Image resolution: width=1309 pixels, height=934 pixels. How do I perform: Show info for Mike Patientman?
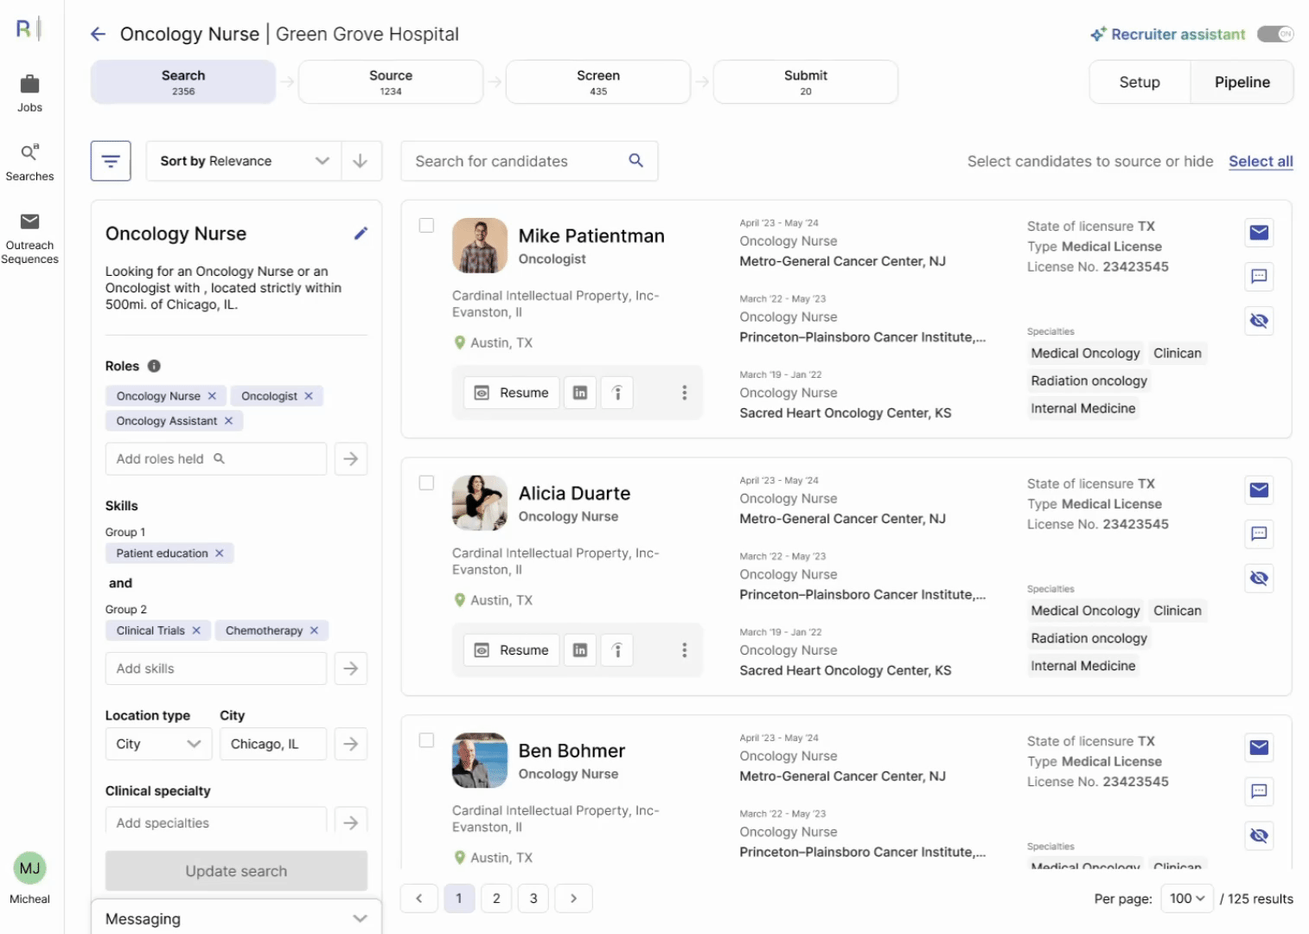tap(617, 393)
